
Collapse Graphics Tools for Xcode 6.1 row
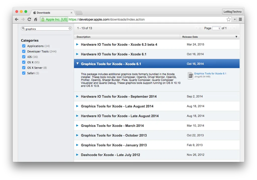click(78, 63)
